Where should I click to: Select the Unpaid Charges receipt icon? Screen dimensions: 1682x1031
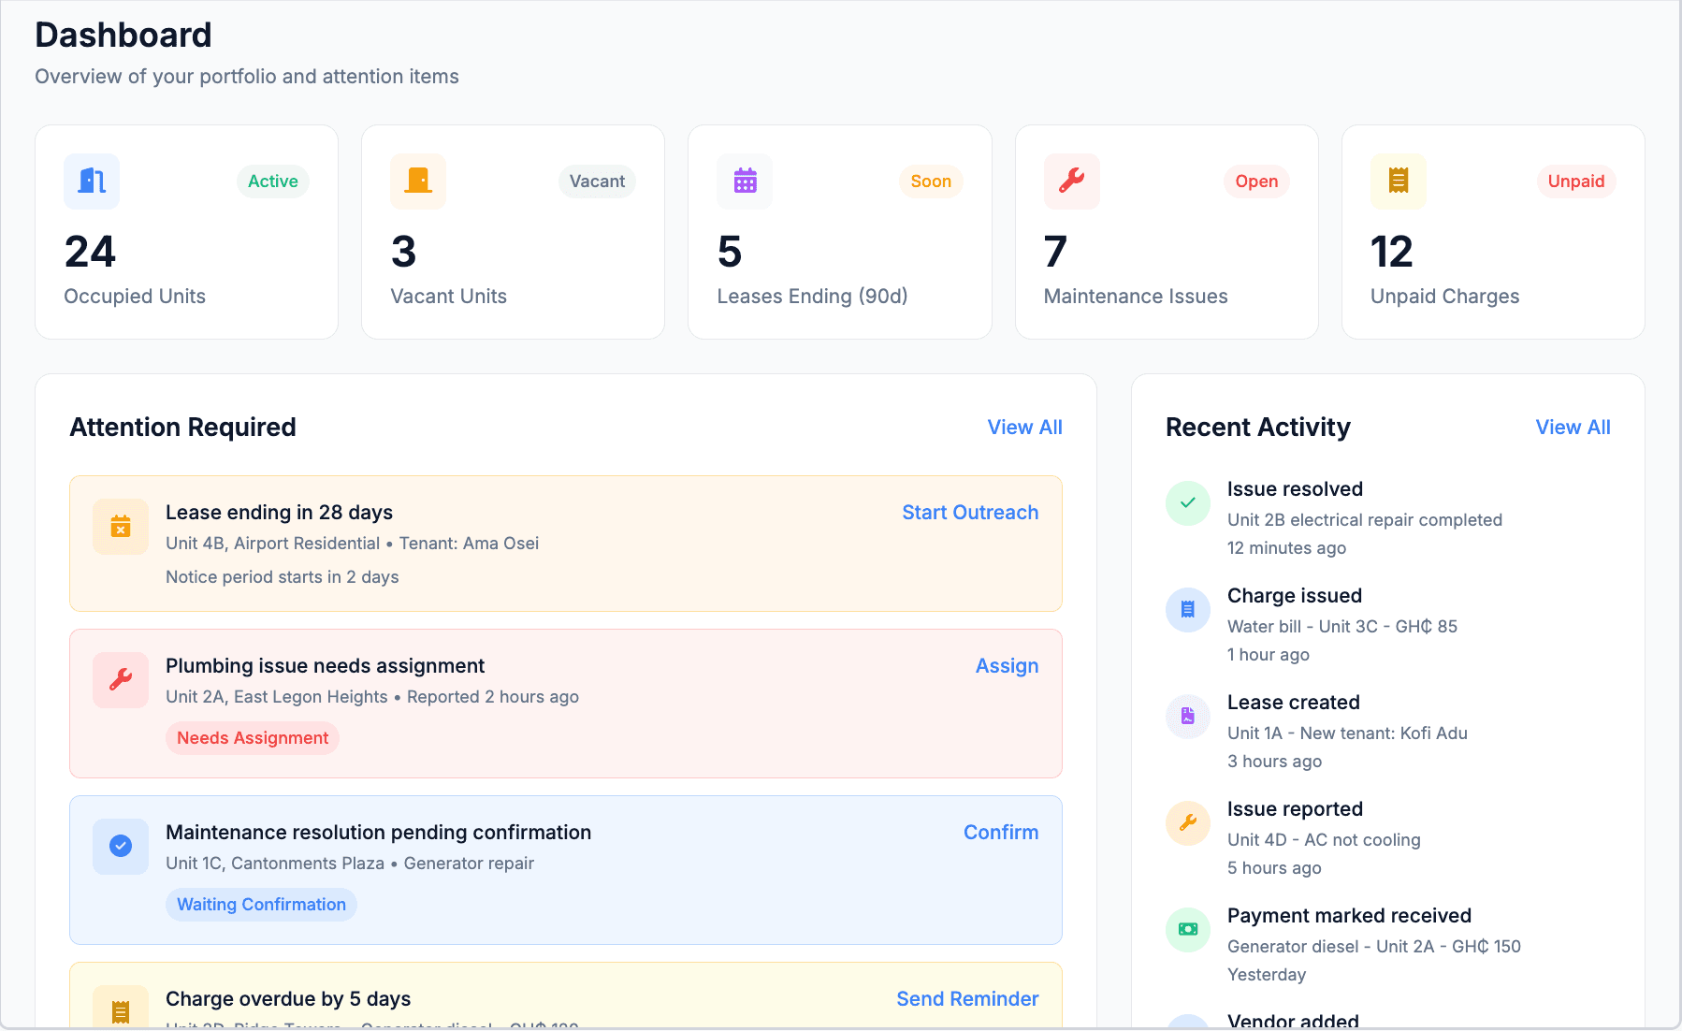coord(1398,181)
